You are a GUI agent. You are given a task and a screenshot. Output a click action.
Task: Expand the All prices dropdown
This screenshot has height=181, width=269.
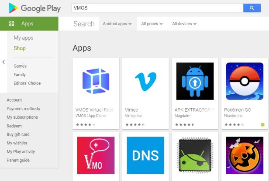(x=152, y=24)
